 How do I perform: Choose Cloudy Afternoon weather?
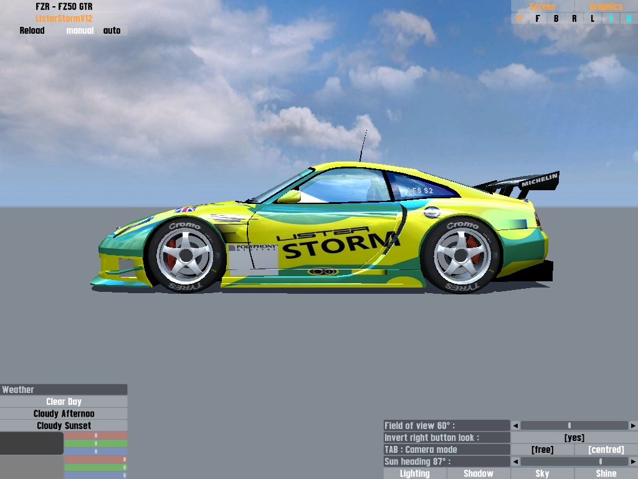64,414
